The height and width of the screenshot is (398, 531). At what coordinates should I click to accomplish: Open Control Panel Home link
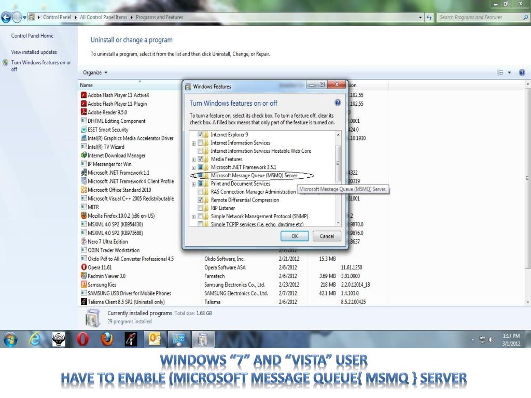32,36
